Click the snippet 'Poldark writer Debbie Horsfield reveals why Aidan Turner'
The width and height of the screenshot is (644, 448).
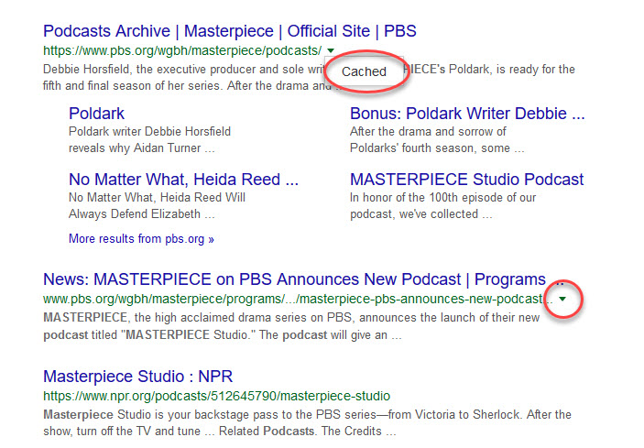click(150, 139)
